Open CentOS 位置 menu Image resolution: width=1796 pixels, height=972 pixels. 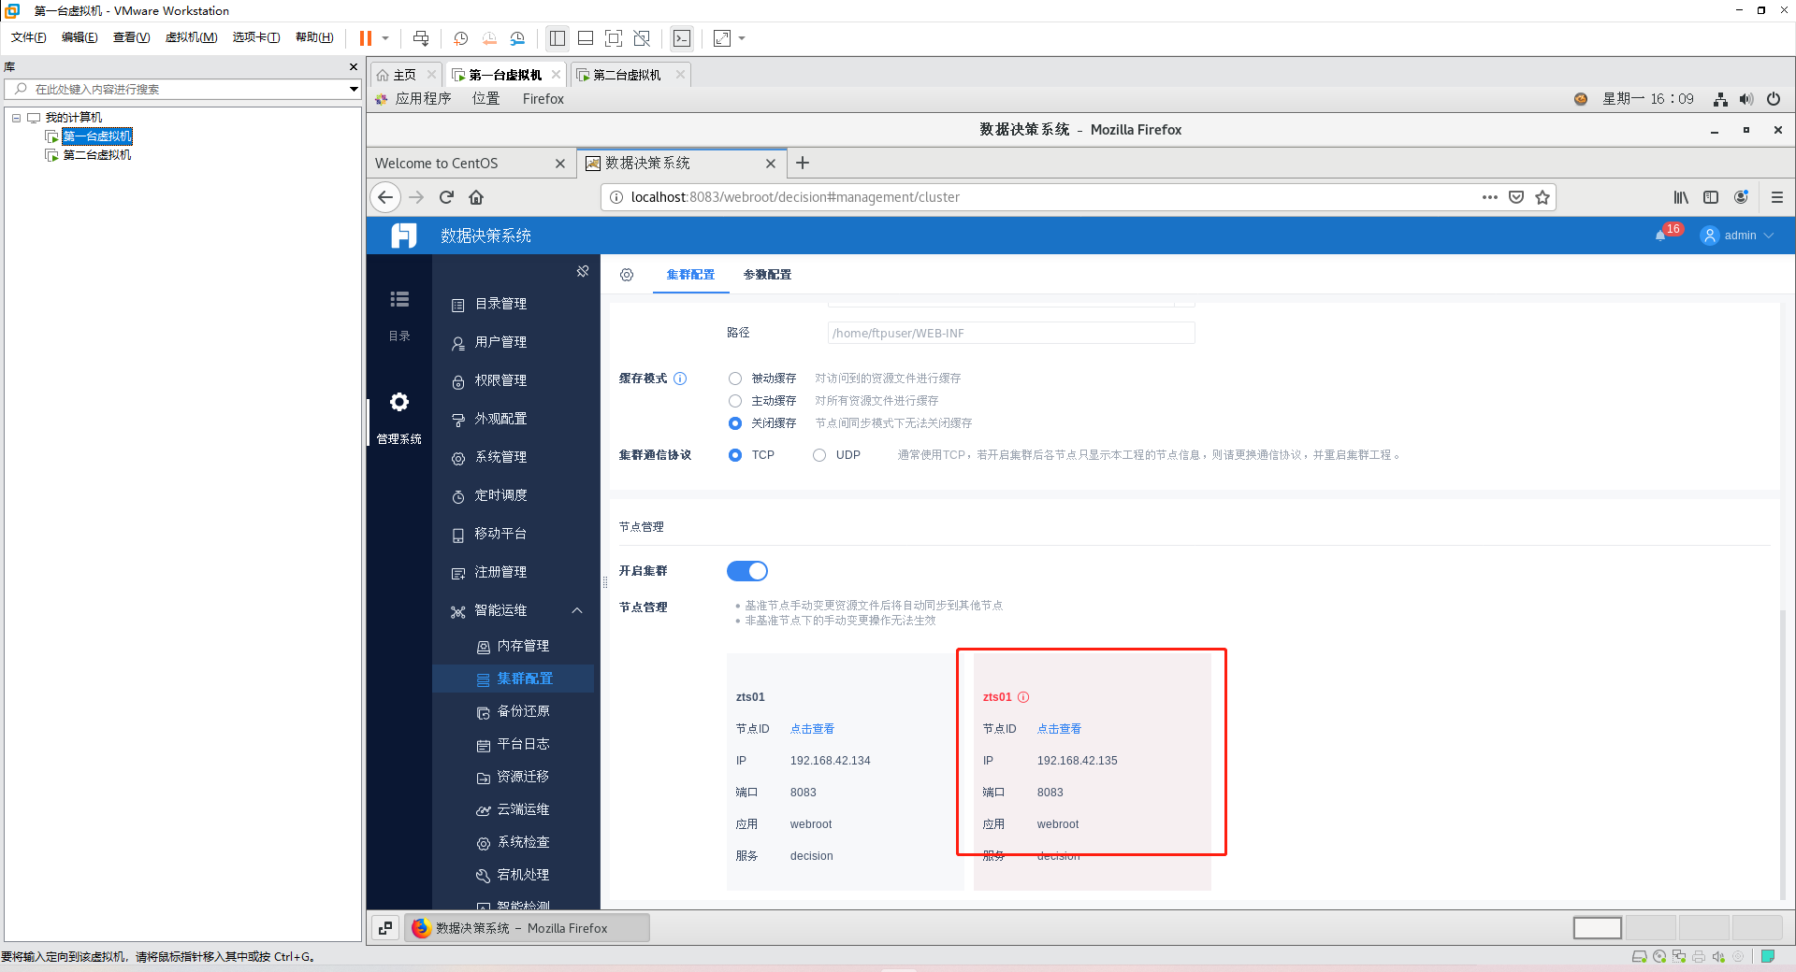(485, 99)
